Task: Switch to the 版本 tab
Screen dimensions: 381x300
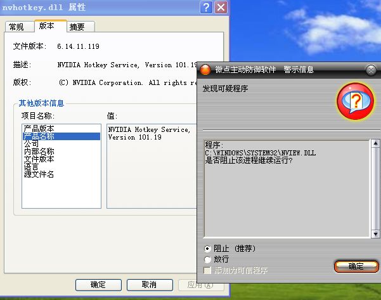Action: pyautogui.click(x=50, y=26)
